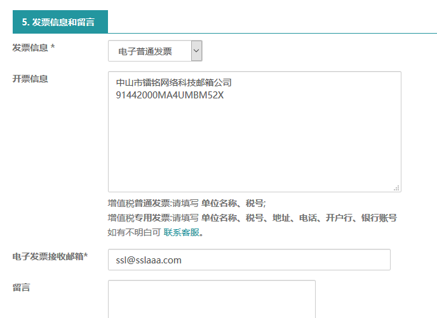Click the 电子发票接收邮箱* label

50,256
